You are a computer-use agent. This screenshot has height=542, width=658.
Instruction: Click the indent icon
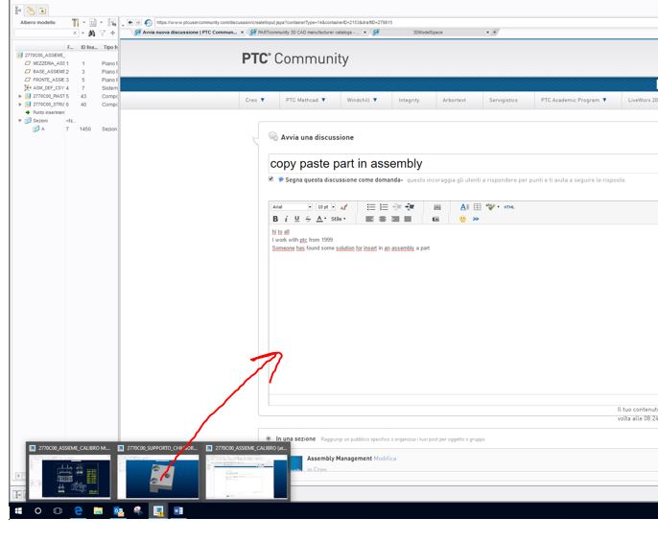(x=410, y=207)
